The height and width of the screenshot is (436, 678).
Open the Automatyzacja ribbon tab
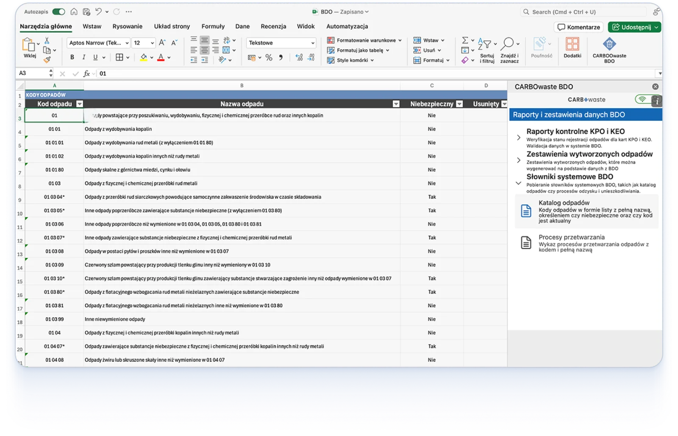click(x=347, y=26)
